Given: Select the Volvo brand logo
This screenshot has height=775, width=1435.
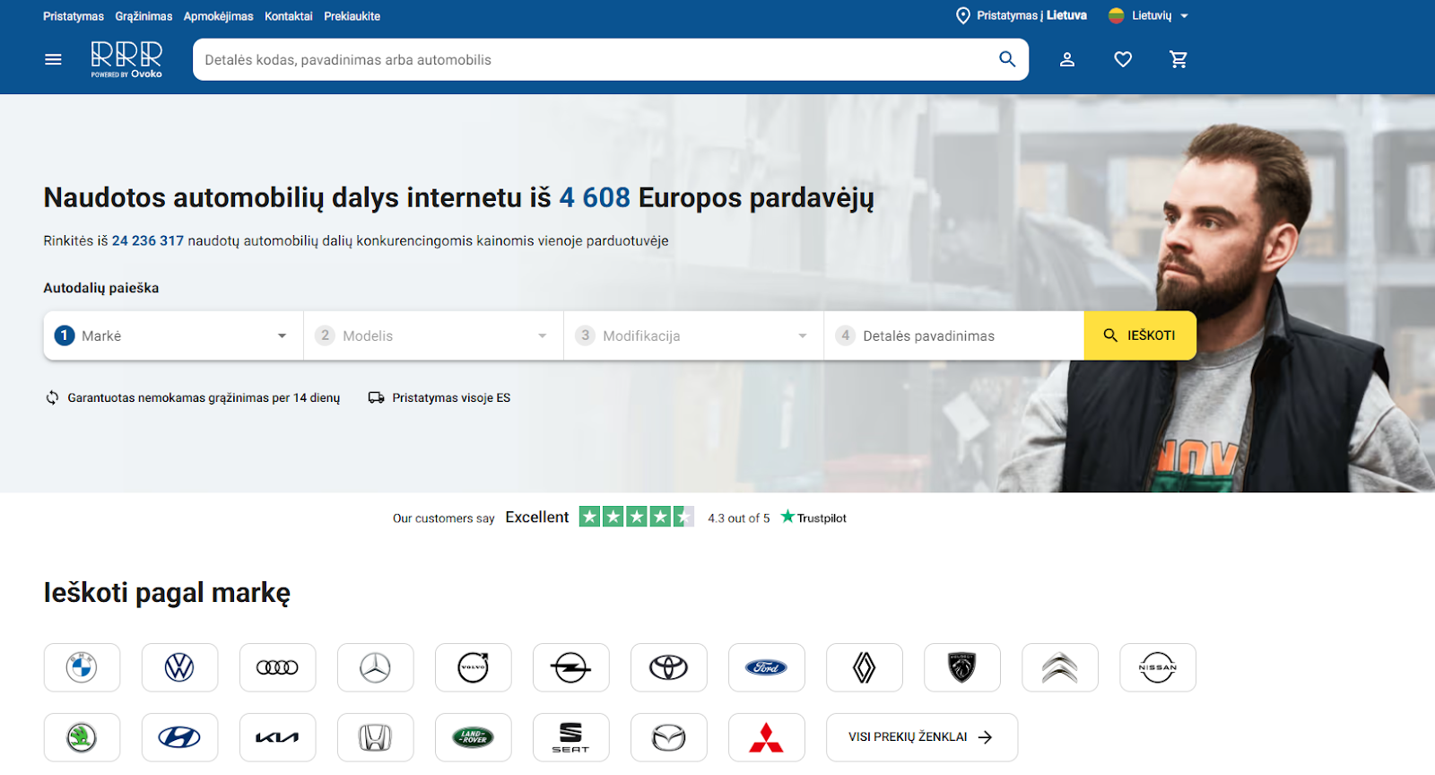Looking at the screenshot, I should pos(473,667).
